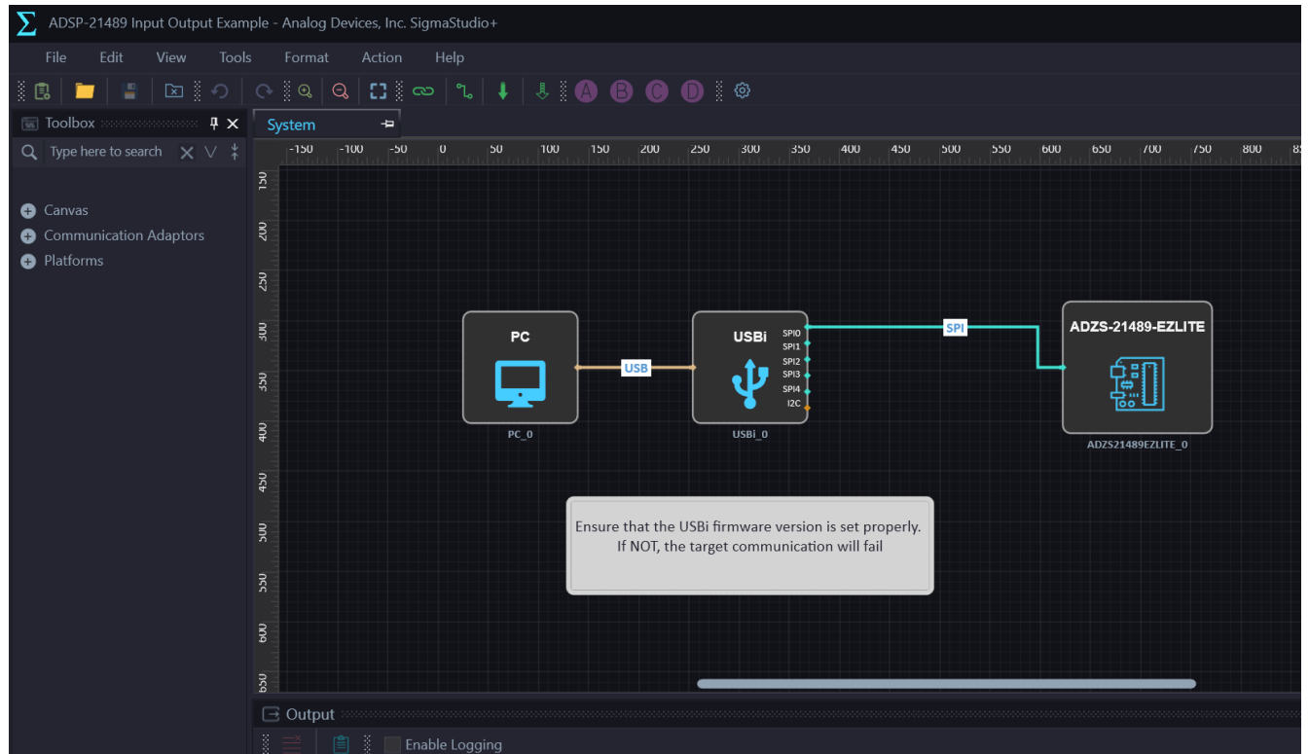Click the USBi_0 label
The height and width of the screenshot is (754, 1309).
749,435
